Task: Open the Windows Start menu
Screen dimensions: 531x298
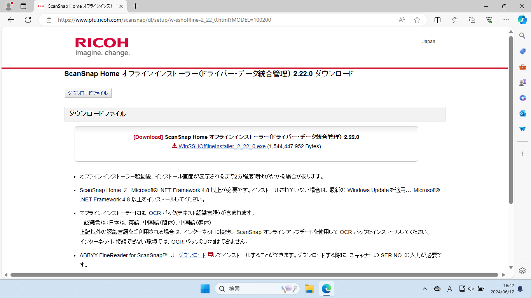Action: (205, 289)
